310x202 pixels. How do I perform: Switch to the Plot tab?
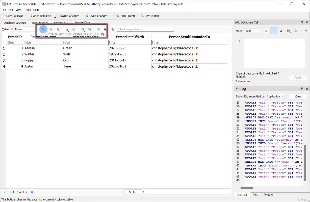tap(255, 195)
